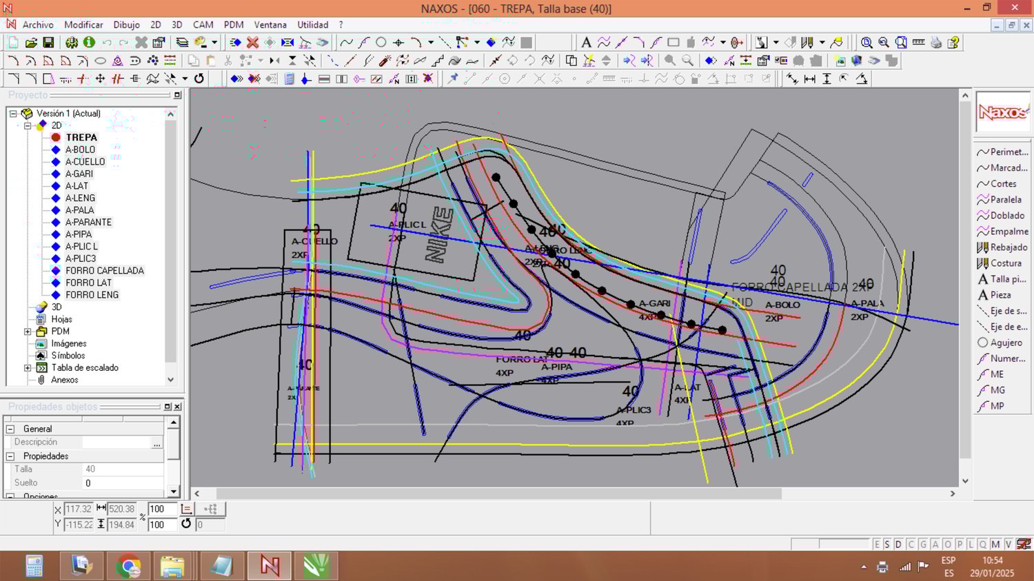The image size is (1034, 581).
Task: Select A-CUELLO piece in project tree
Action: [x=85, y=162]
